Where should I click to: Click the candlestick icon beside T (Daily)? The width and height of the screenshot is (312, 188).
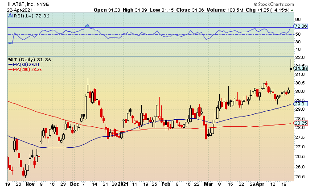10,59
